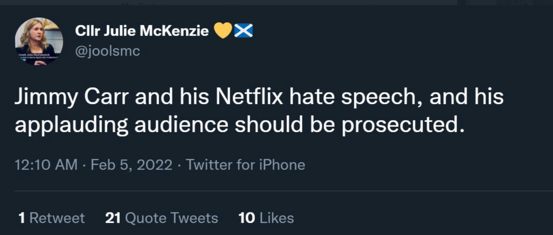Click the word 'Netflix' in tweet
Image resolution: width=553 pixels, height=235 pixels.
click(249, 97)
